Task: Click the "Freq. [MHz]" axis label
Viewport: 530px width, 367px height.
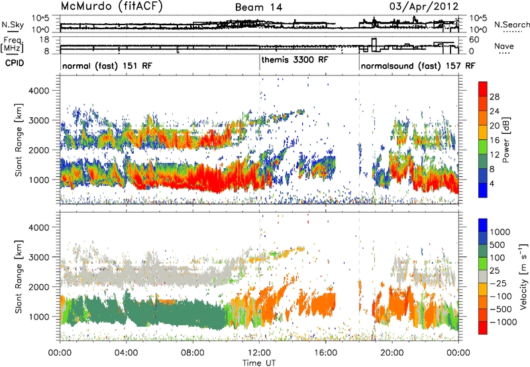Action: pos(12,44)
